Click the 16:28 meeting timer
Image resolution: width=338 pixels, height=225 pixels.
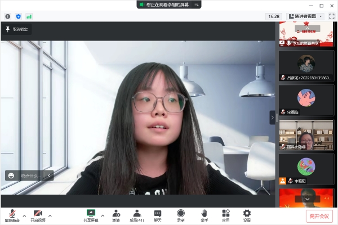click(274, 16)
